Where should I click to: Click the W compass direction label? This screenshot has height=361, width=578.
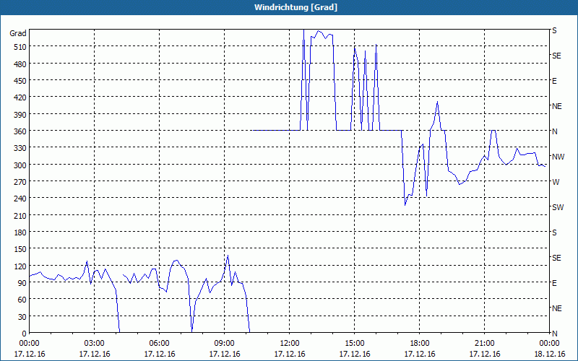tap(556, 182)
